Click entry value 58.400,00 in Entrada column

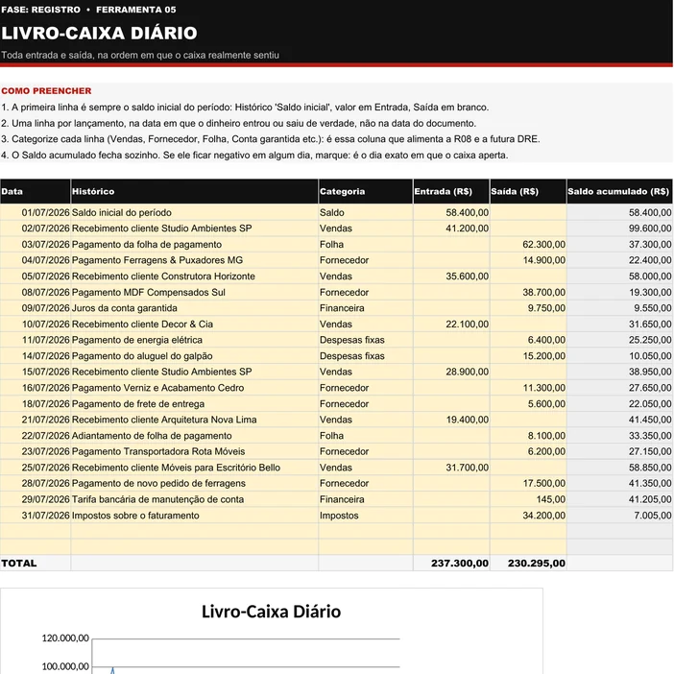click(x=451, y=212)
